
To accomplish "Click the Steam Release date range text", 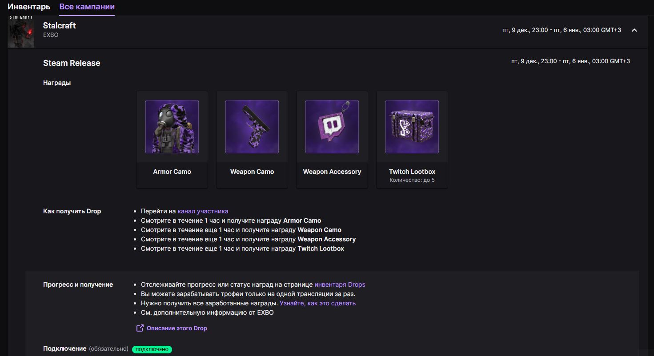I will [x=570, y=61].
